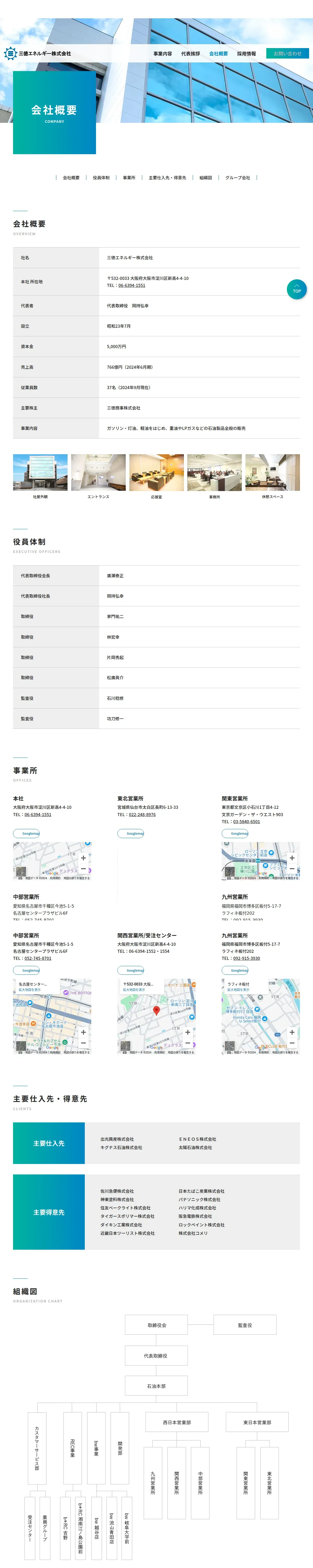Click 拡大地図を表示 on 名古屋センター map

(x=30, y=990)
